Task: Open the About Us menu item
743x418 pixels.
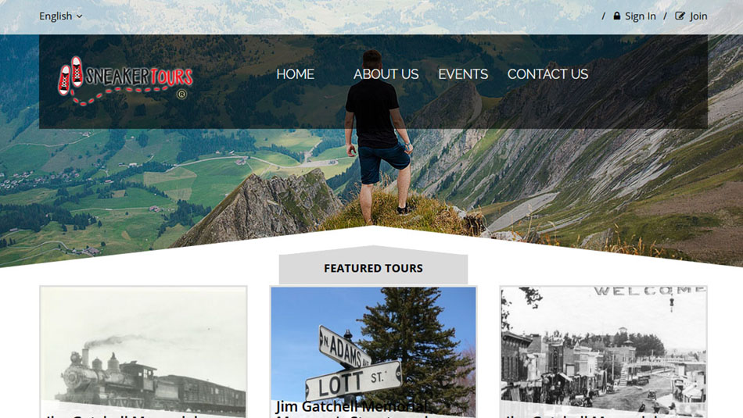Action: coord(386,74)
